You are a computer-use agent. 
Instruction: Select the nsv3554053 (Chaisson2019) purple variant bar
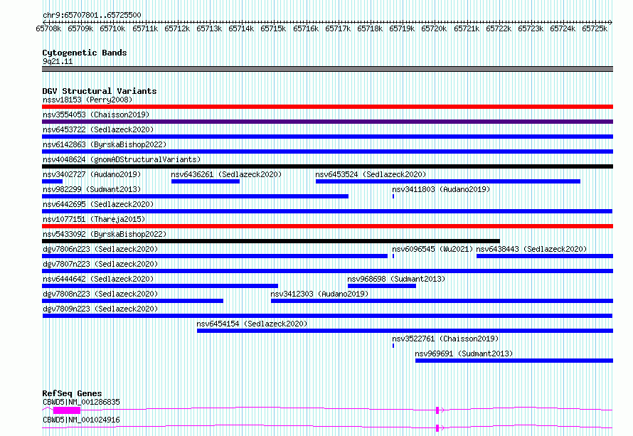pyautogui.click(x=327, y=122)
